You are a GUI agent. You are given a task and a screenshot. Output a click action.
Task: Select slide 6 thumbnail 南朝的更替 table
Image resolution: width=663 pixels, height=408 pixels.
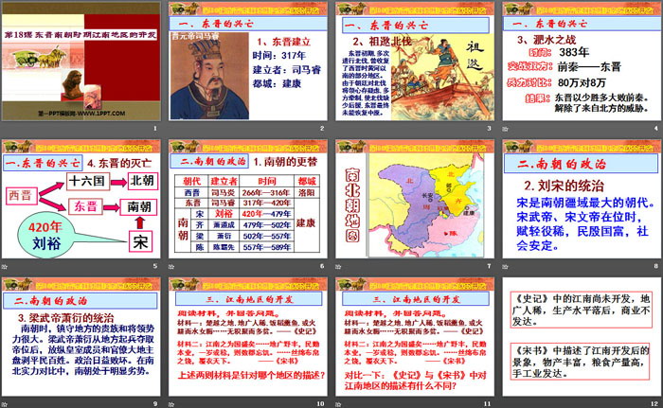[248, 199]
